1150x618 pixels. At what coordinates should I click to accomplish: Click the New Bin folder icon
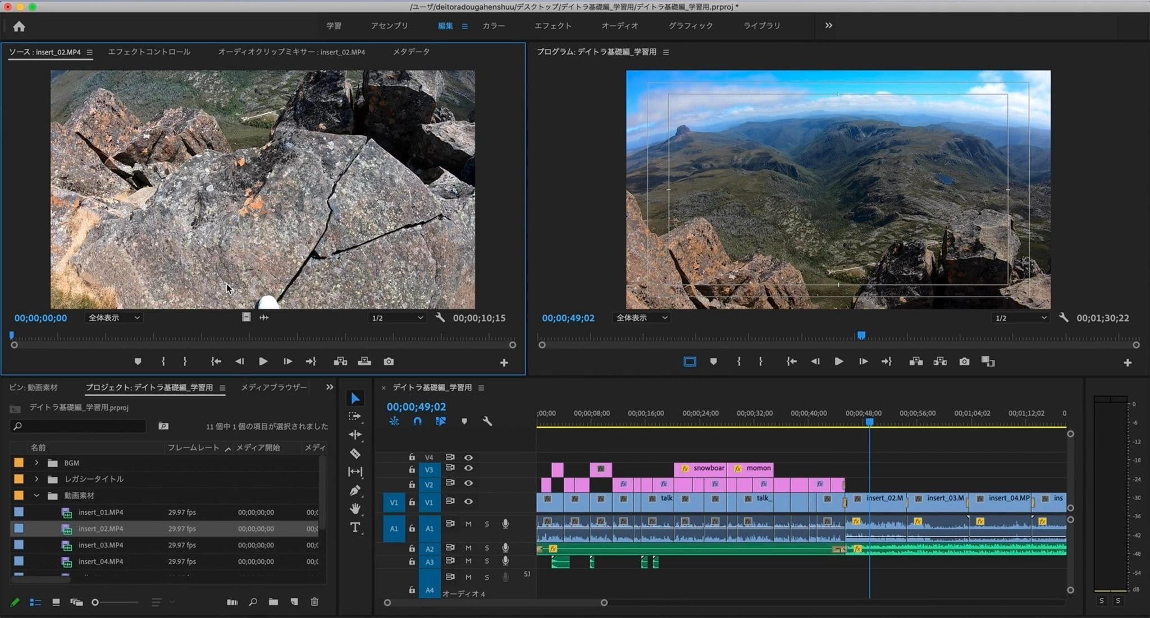click(x=273, y=602)
